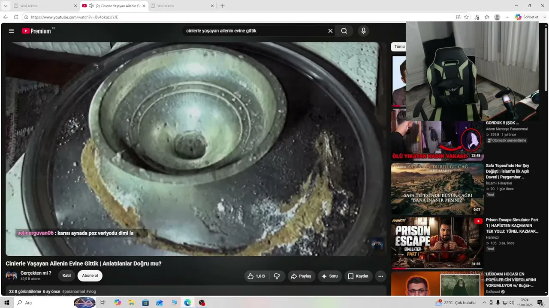The image size is (549, 308).
Task: Run the YouTube search with magnifier button
Action: 344,31
